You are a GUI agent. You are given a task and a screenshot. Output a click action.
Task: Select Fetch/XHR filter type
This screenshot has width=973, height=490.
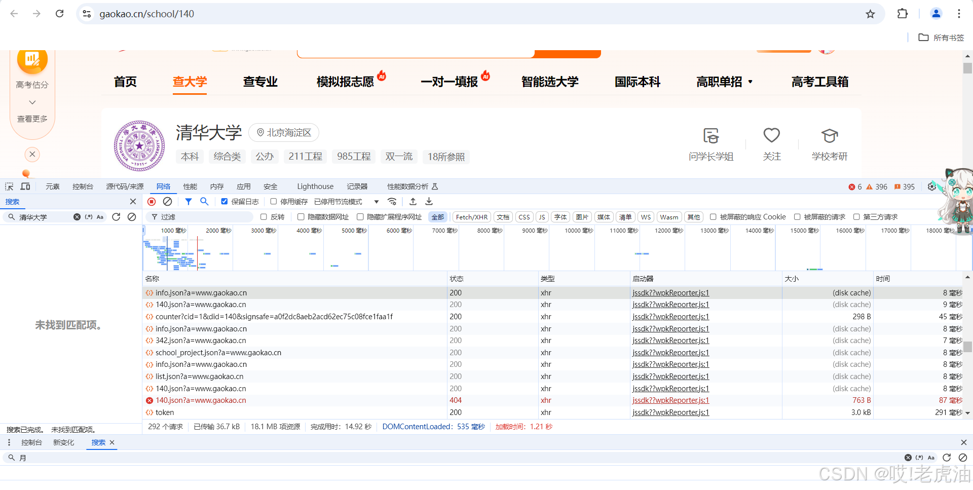tap(472, 217)
